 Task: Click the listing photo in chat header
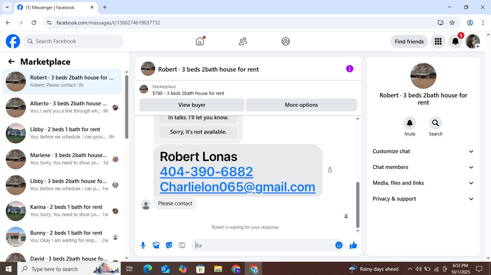click(148, 69)
